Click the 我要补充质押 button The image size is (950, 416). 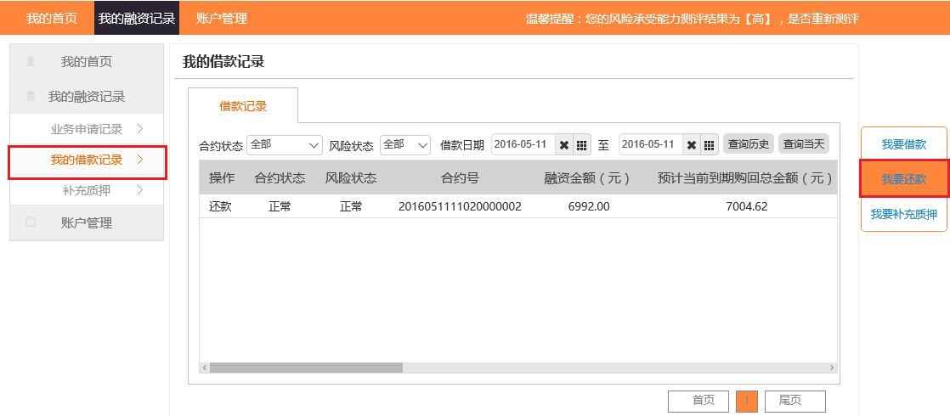pyautogui.click(x=904, y=214)
